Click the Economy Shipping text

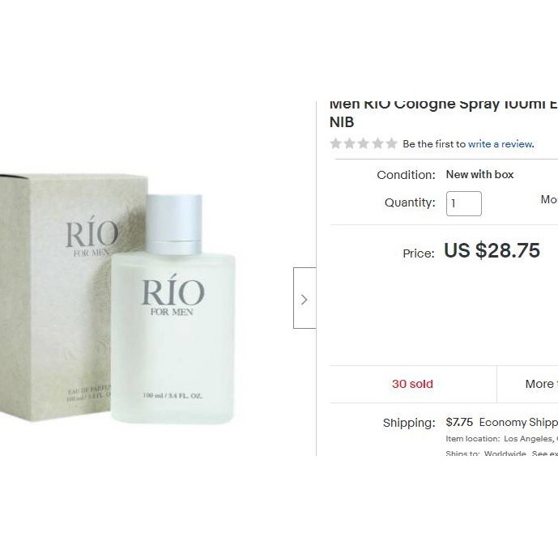pyautogui.click(x=518, y=422)
